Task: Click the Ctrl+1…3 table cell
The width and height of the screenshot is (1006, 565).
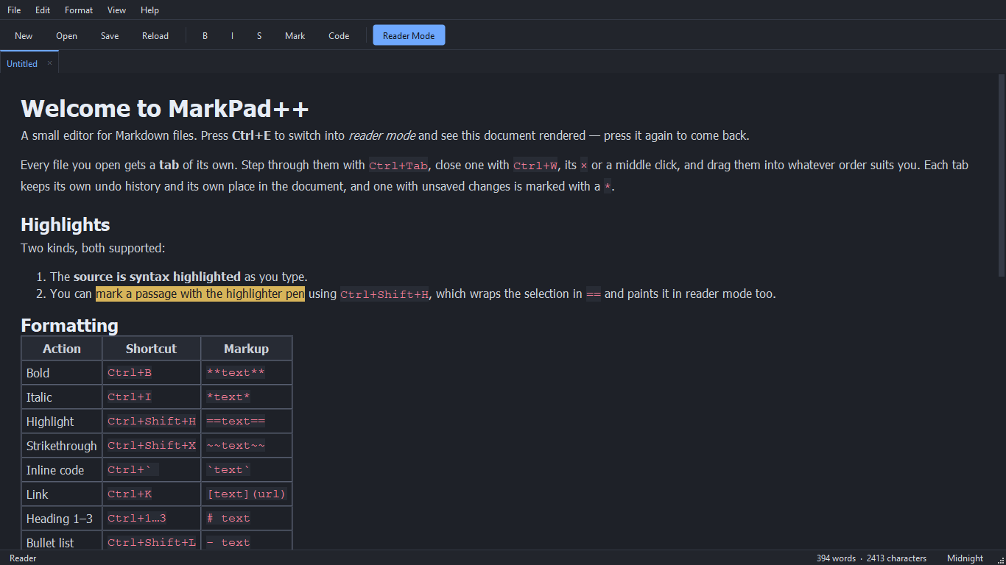Action: [152, 519]
